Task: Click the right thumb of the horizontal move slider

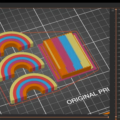Action: (109, 117)
